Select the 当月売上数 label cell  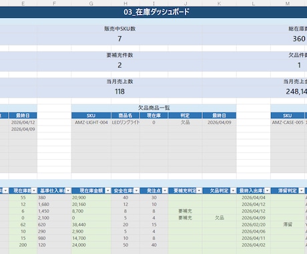[119, 82]
